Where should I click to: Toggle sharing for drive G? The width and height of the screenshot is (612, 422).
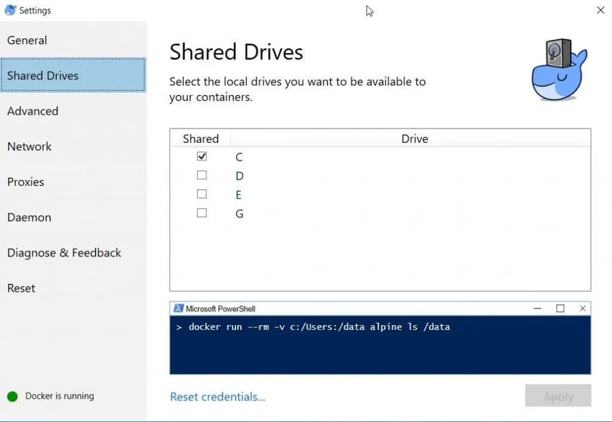pyautogui.click(x=201, y=213)
